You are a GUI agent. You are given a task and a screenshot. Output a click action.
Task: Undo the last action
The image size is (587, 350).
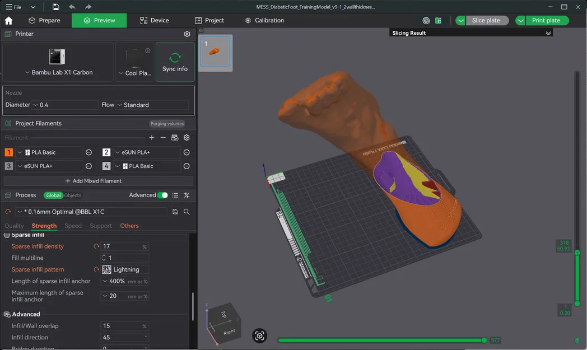point(72,7)
